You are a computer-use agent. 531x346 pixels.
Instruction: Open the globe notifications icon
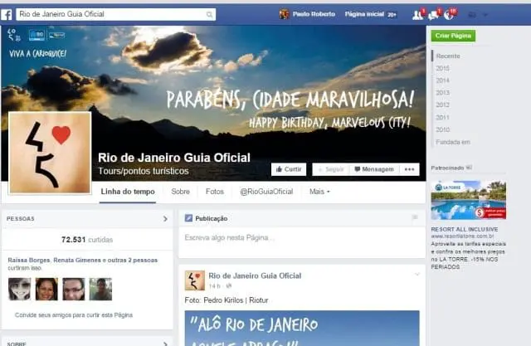pyautogui.click(x=450, y=15)
